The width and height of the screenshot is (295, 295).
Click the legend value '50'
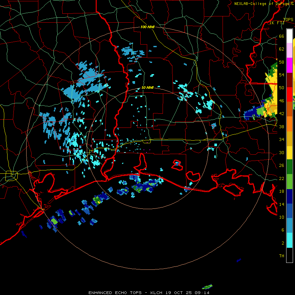[x=282, y=88]
